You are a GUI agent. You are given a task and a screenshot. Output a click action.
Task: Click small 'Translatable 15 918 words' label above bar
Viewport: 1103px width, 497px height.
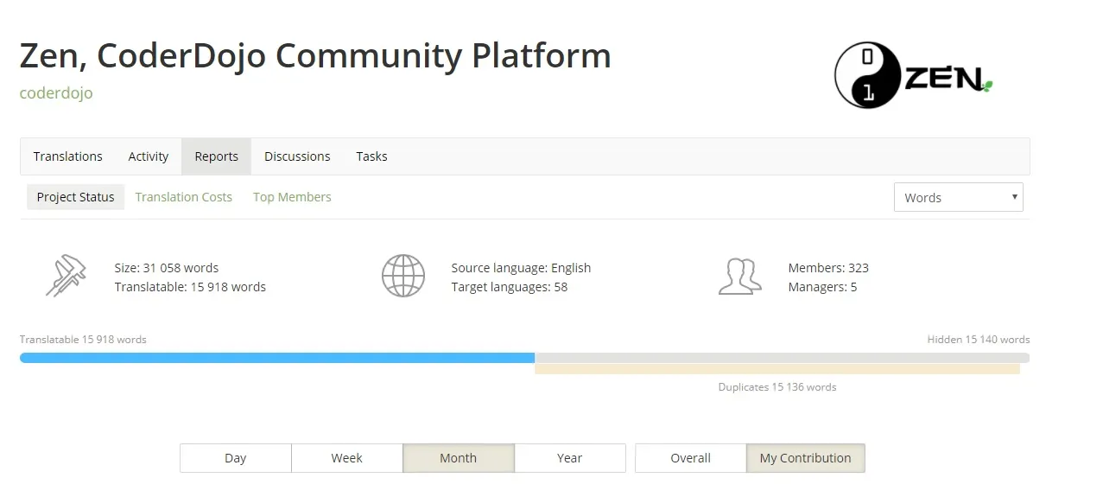coord(83,340)
